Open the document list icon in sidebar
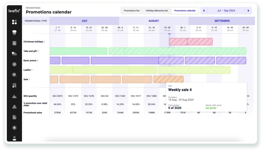The width and height of the screenshot is (263, 151). 14,43
